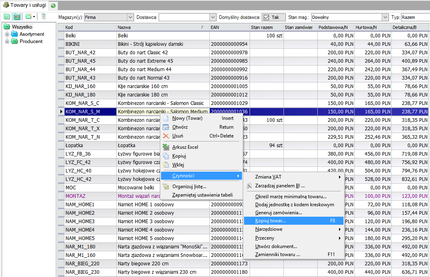This screenshot has width=430, height=277.
Task: Expand the Producent tree node
Action: click(7, 41)
